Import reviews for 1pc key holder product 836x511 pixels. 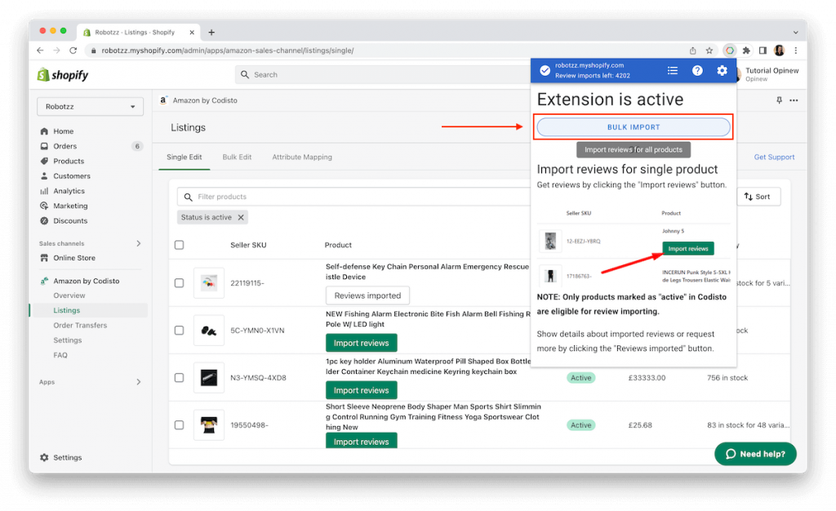click(361, 390)
